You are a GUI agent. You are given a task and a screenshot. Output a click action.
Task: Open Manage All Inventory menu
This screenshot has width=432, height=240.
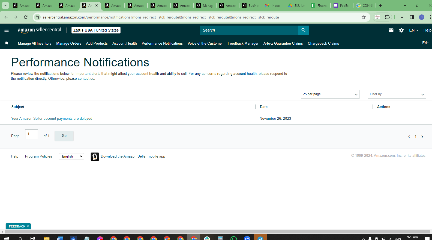[x=35, y=43]
